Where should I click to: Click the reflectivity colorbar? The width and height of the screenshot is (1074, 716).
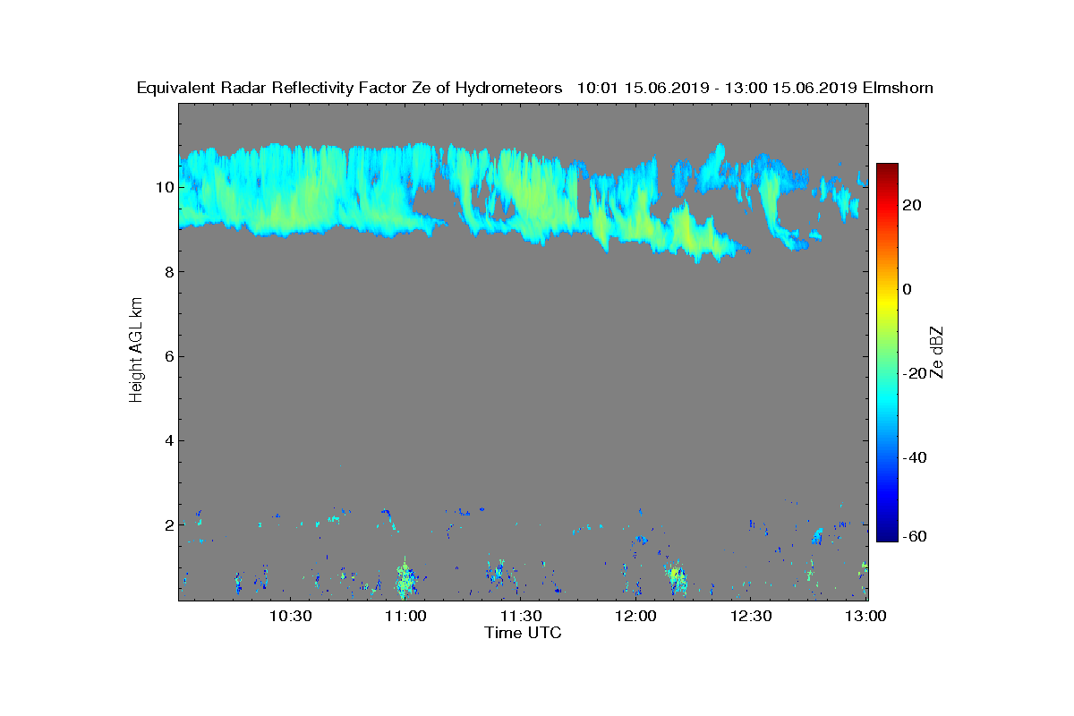click(x=887, y=353)
